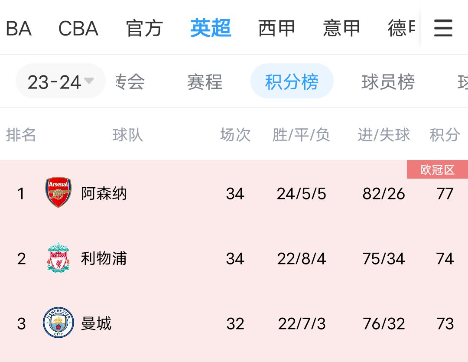The width and height of the screenshot is (468, 362).
Task: Tap the 胜/平/负 column header
Action: pos(301,135)
